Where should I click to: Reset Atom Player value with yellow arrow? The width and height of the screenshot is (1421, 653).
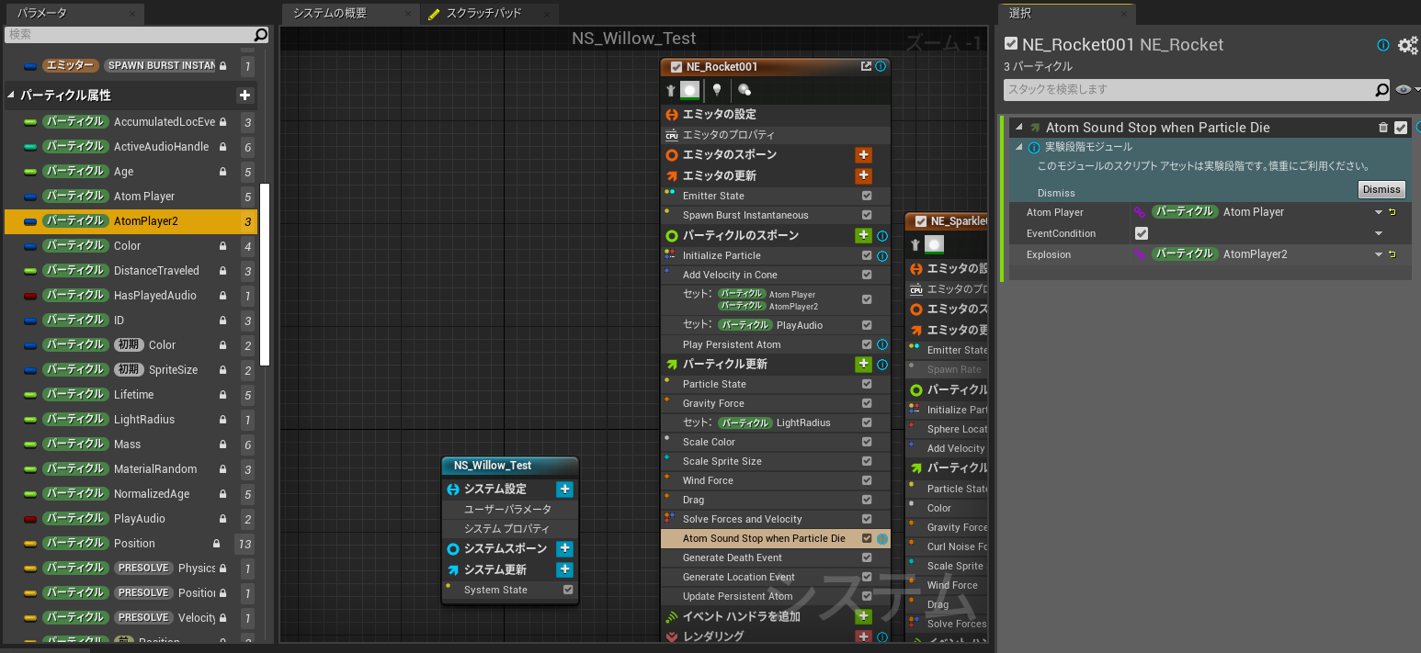point(1393,212)
